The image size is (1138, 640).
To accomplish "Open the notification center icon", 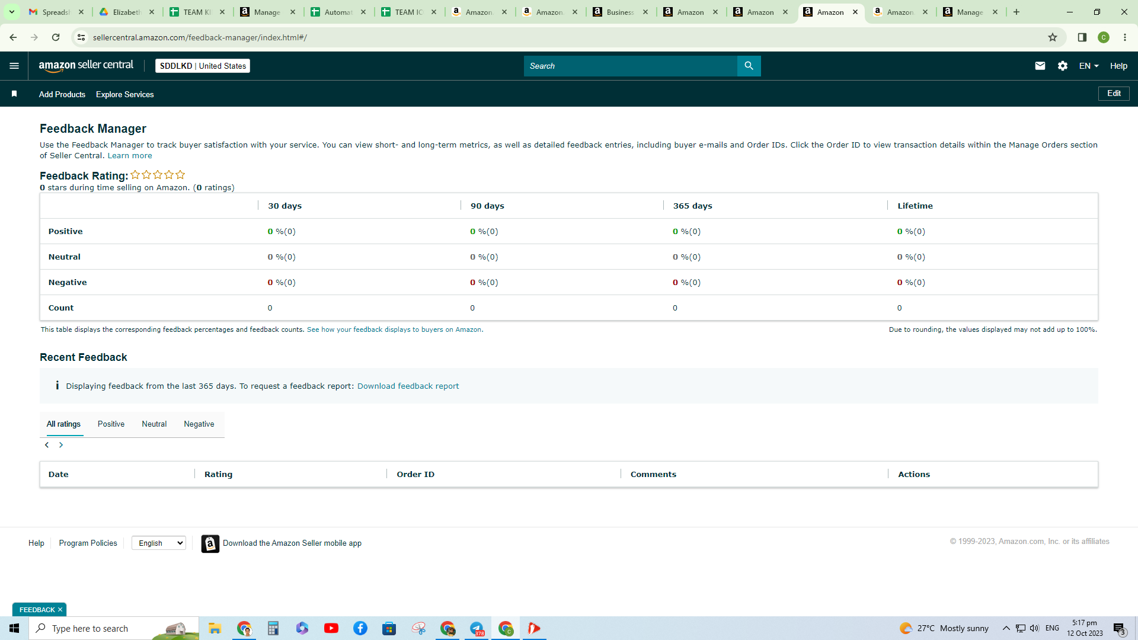I will coord(1119,629).
